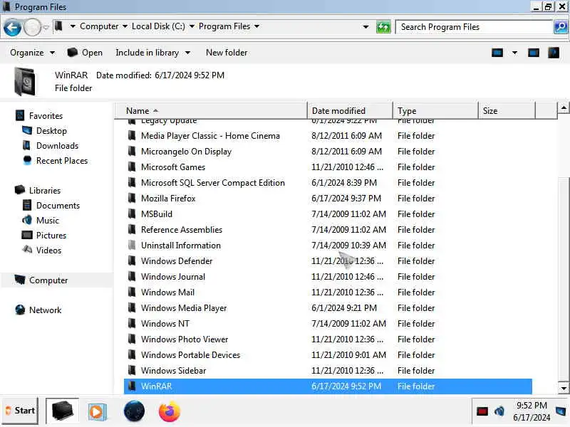This screenshot has height=427, width=570.
Task: Click the Local Disk (C:) breadcrumb segment
Action: pyautogui.click(x=158, y=26)
